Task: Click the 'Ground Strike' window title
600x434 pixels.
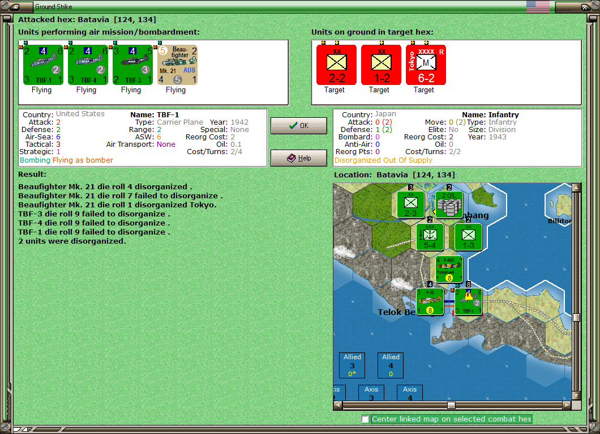Action: (54, 6)
